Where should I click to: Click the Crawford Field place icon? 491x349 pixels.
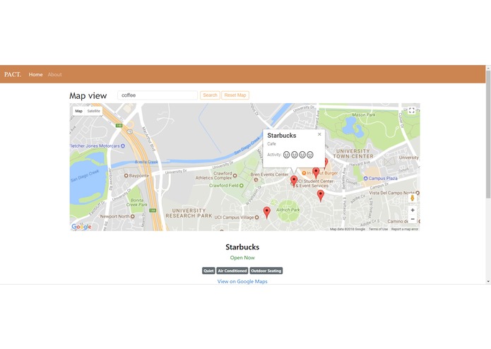point(242,186)
